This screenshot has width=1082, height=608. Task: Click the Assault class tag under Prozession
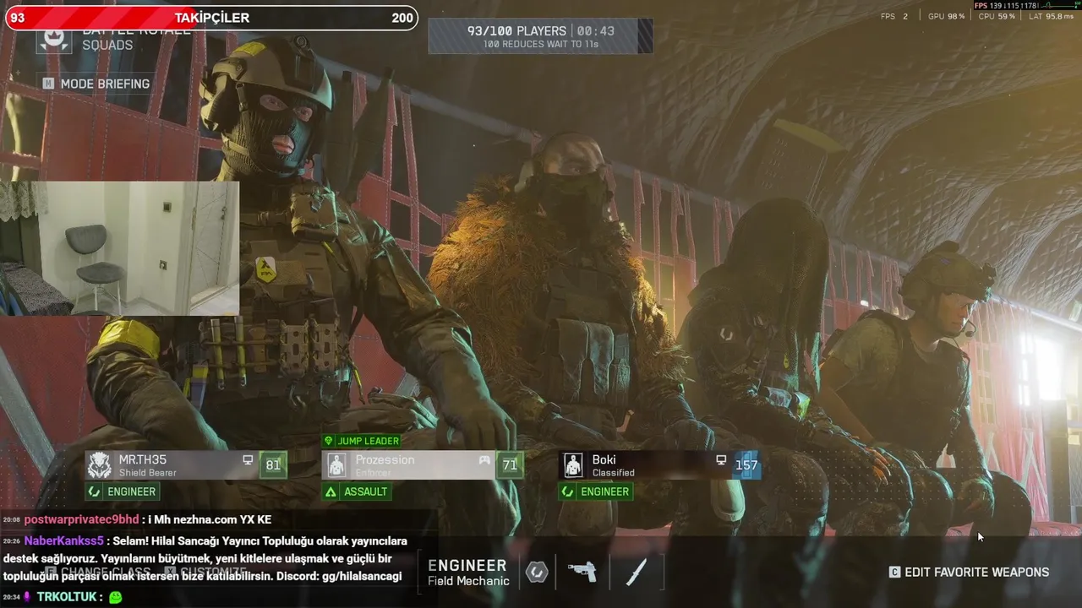point(357,491)
